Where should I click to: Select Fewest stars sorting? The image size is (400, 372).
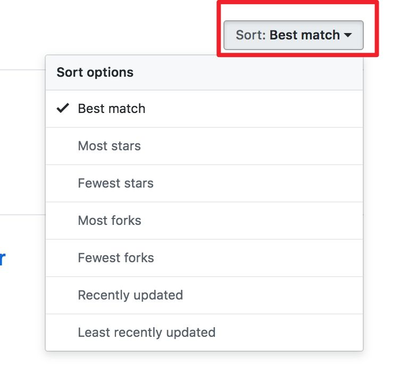click(115, 183)
